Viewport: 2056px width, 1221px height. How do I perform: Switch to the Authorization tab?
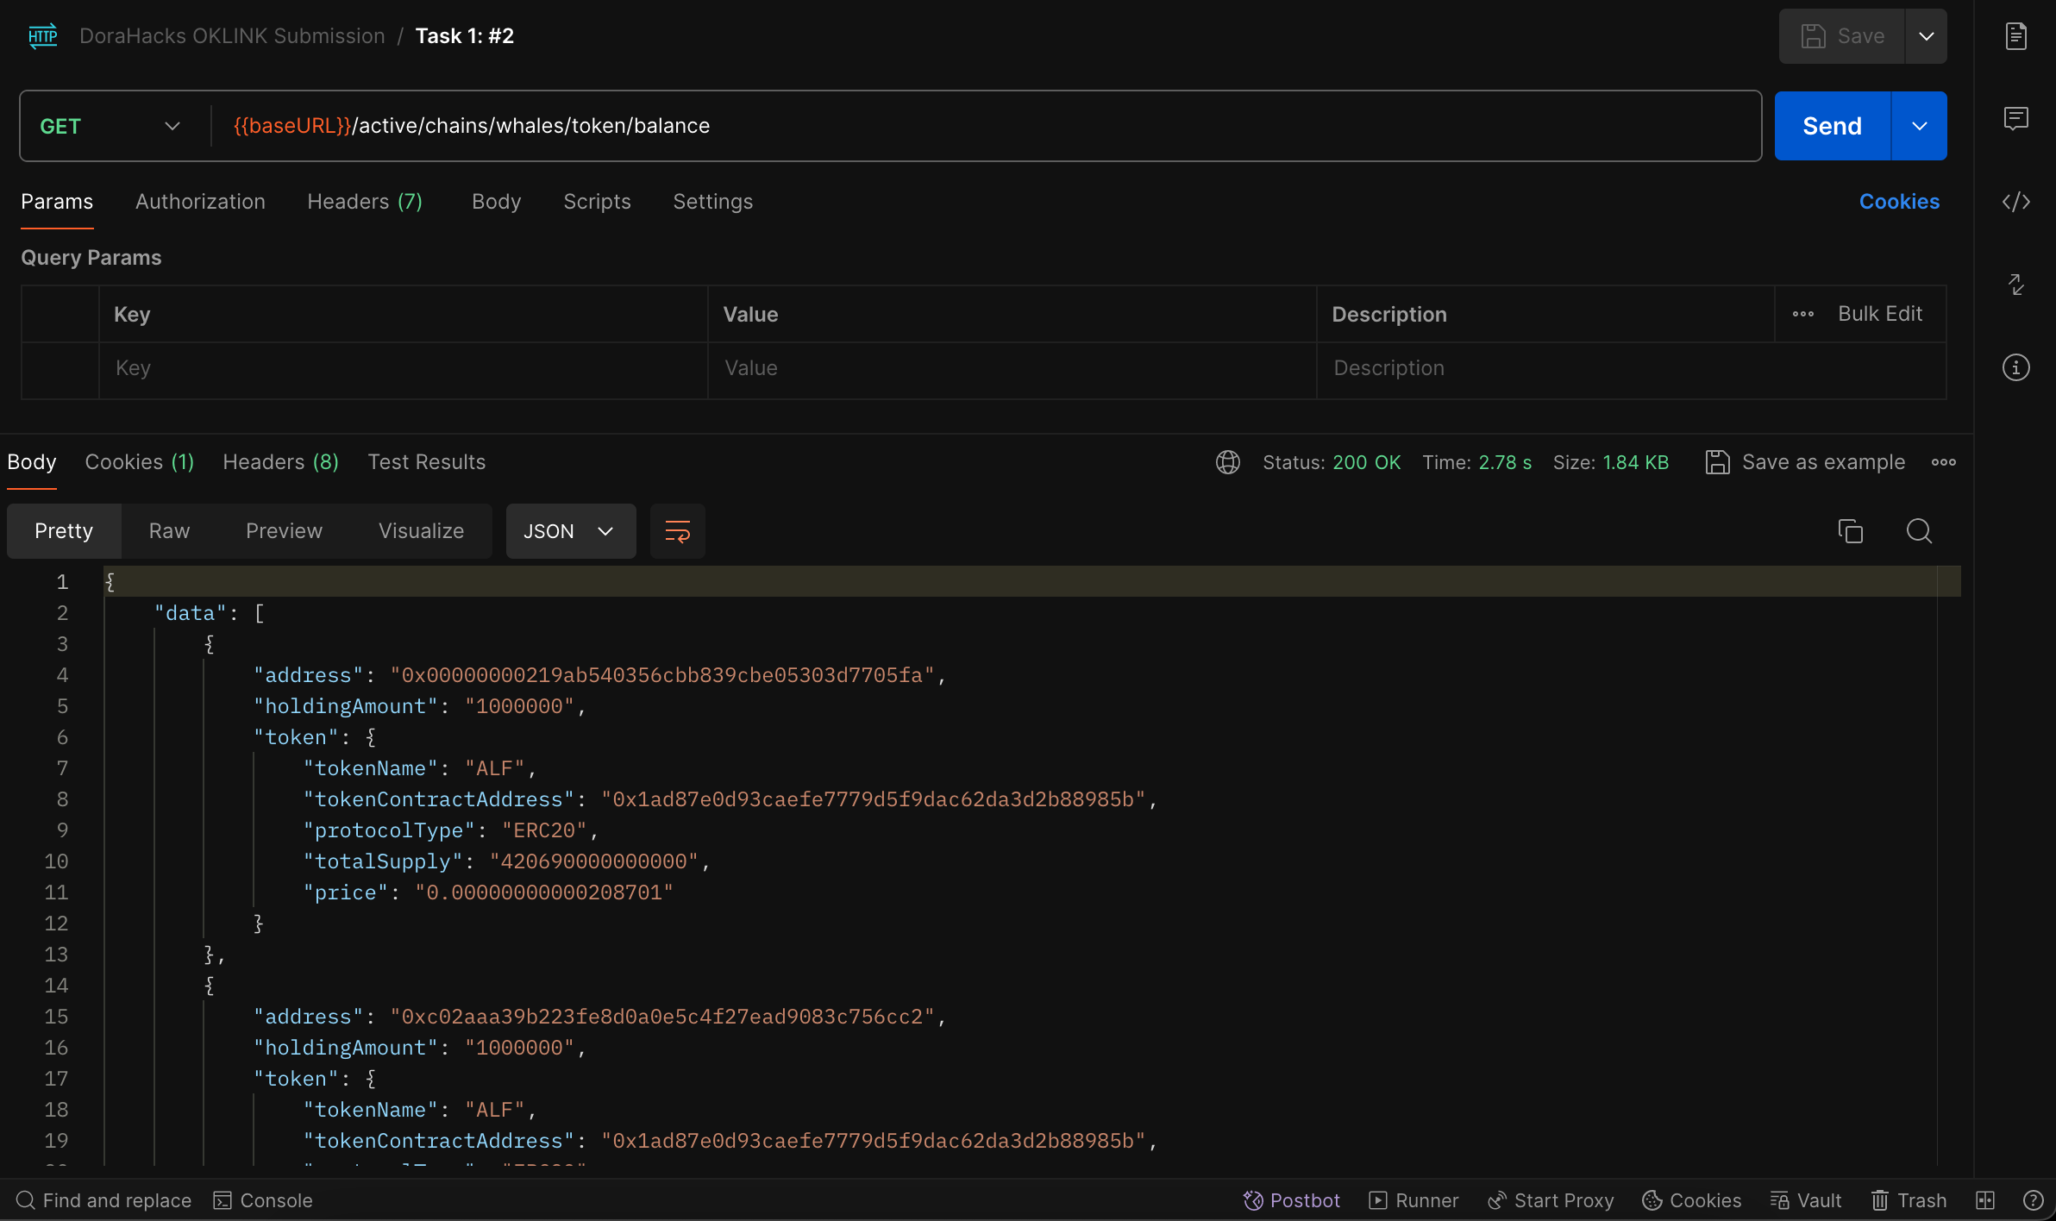coord(200,202)
